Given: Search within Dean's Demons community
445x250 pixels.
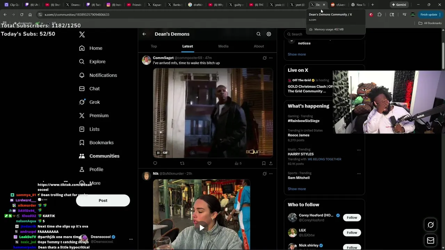Looking at the screenshot, I should point(258,34).
